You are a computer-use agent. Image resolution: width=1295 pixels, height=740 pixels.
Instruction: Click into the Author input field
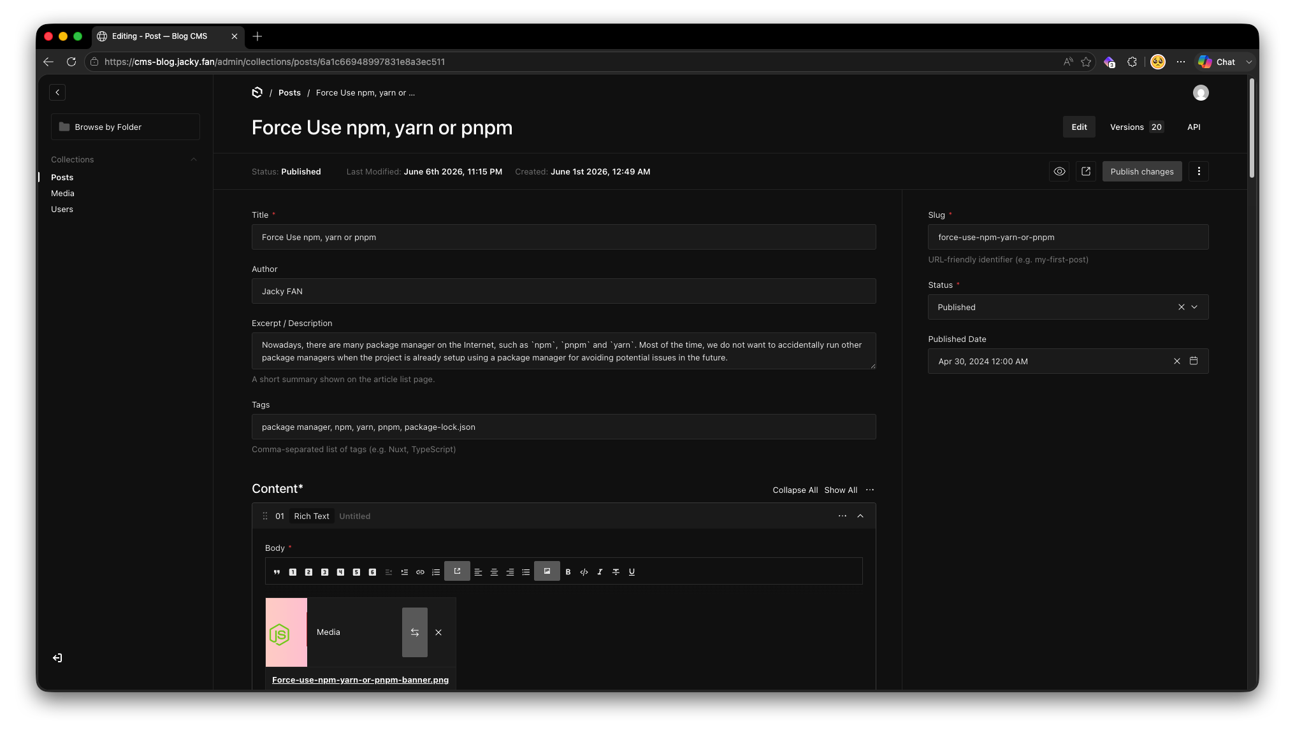tap(563, 291)
